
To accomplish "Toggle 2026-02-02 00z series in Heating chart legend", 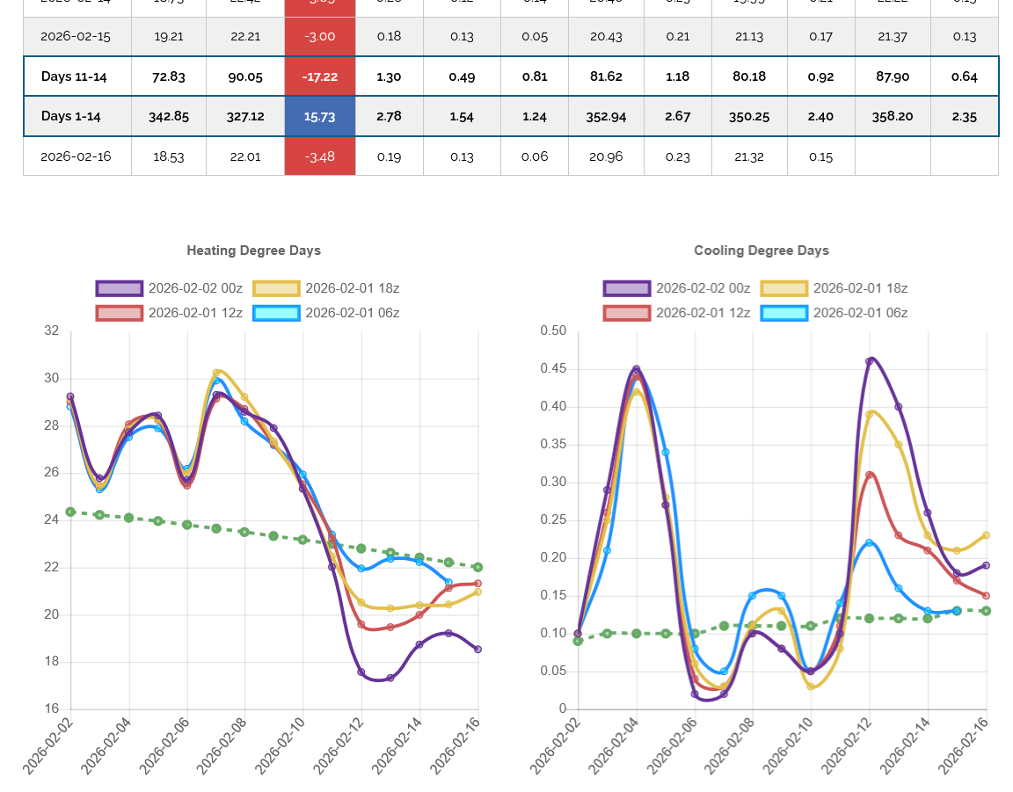I will coord(195,288).
